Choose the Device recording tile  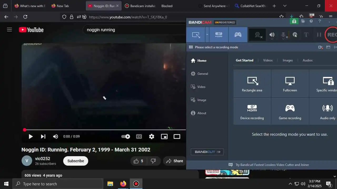[252, 111]
